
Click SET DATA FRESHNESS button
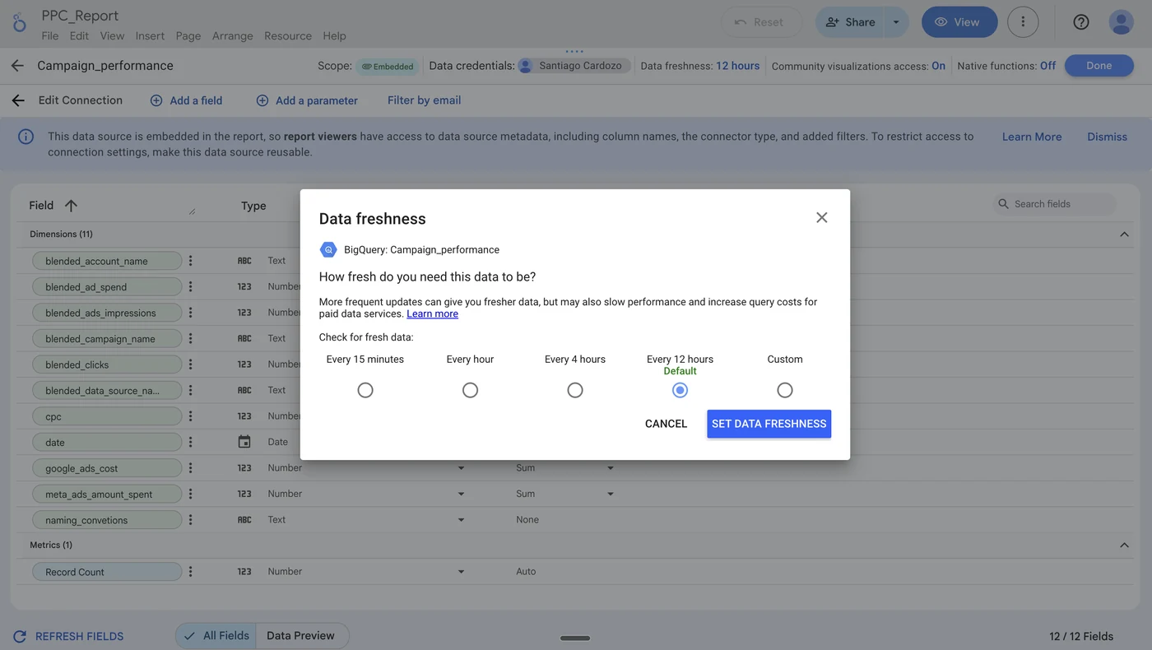point(769,424)
